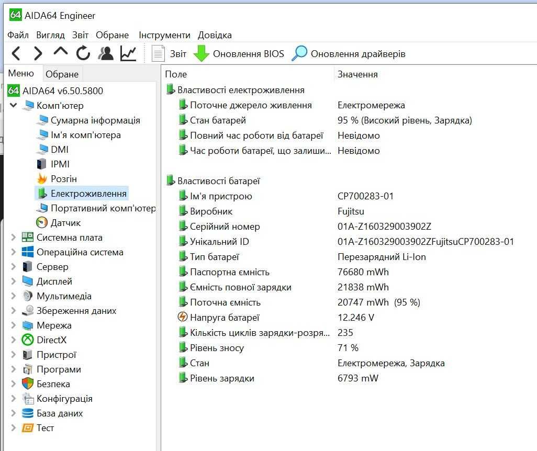Image resolution: width=537 pixels, height=451 pixels.
Task: Click the Властивості електроживлення group header
Action: 241,89
